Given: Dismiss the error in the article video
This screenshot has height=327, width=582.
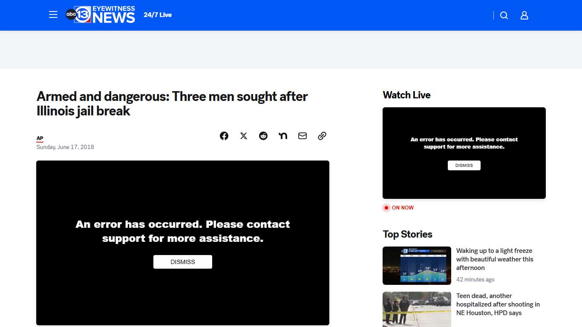Looking at the screenshot, I should click(x=183, y=262).
